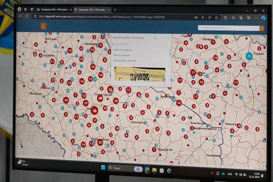This screenshot has height=182, width=273.
Task: Maximize the settlement popup panel
Action: (x=156, y=38)
